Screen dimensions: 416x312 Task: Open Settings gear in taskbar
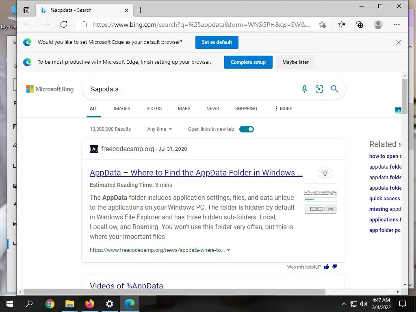coord(110,304)
